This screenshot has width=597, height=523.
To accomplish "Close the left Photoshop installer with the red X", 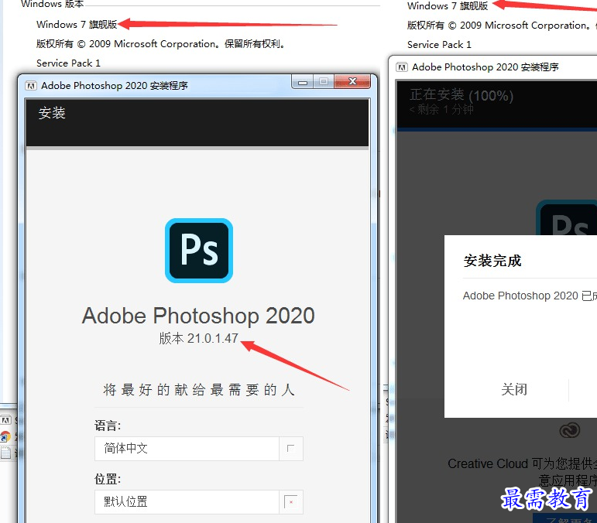I will 352,82.
